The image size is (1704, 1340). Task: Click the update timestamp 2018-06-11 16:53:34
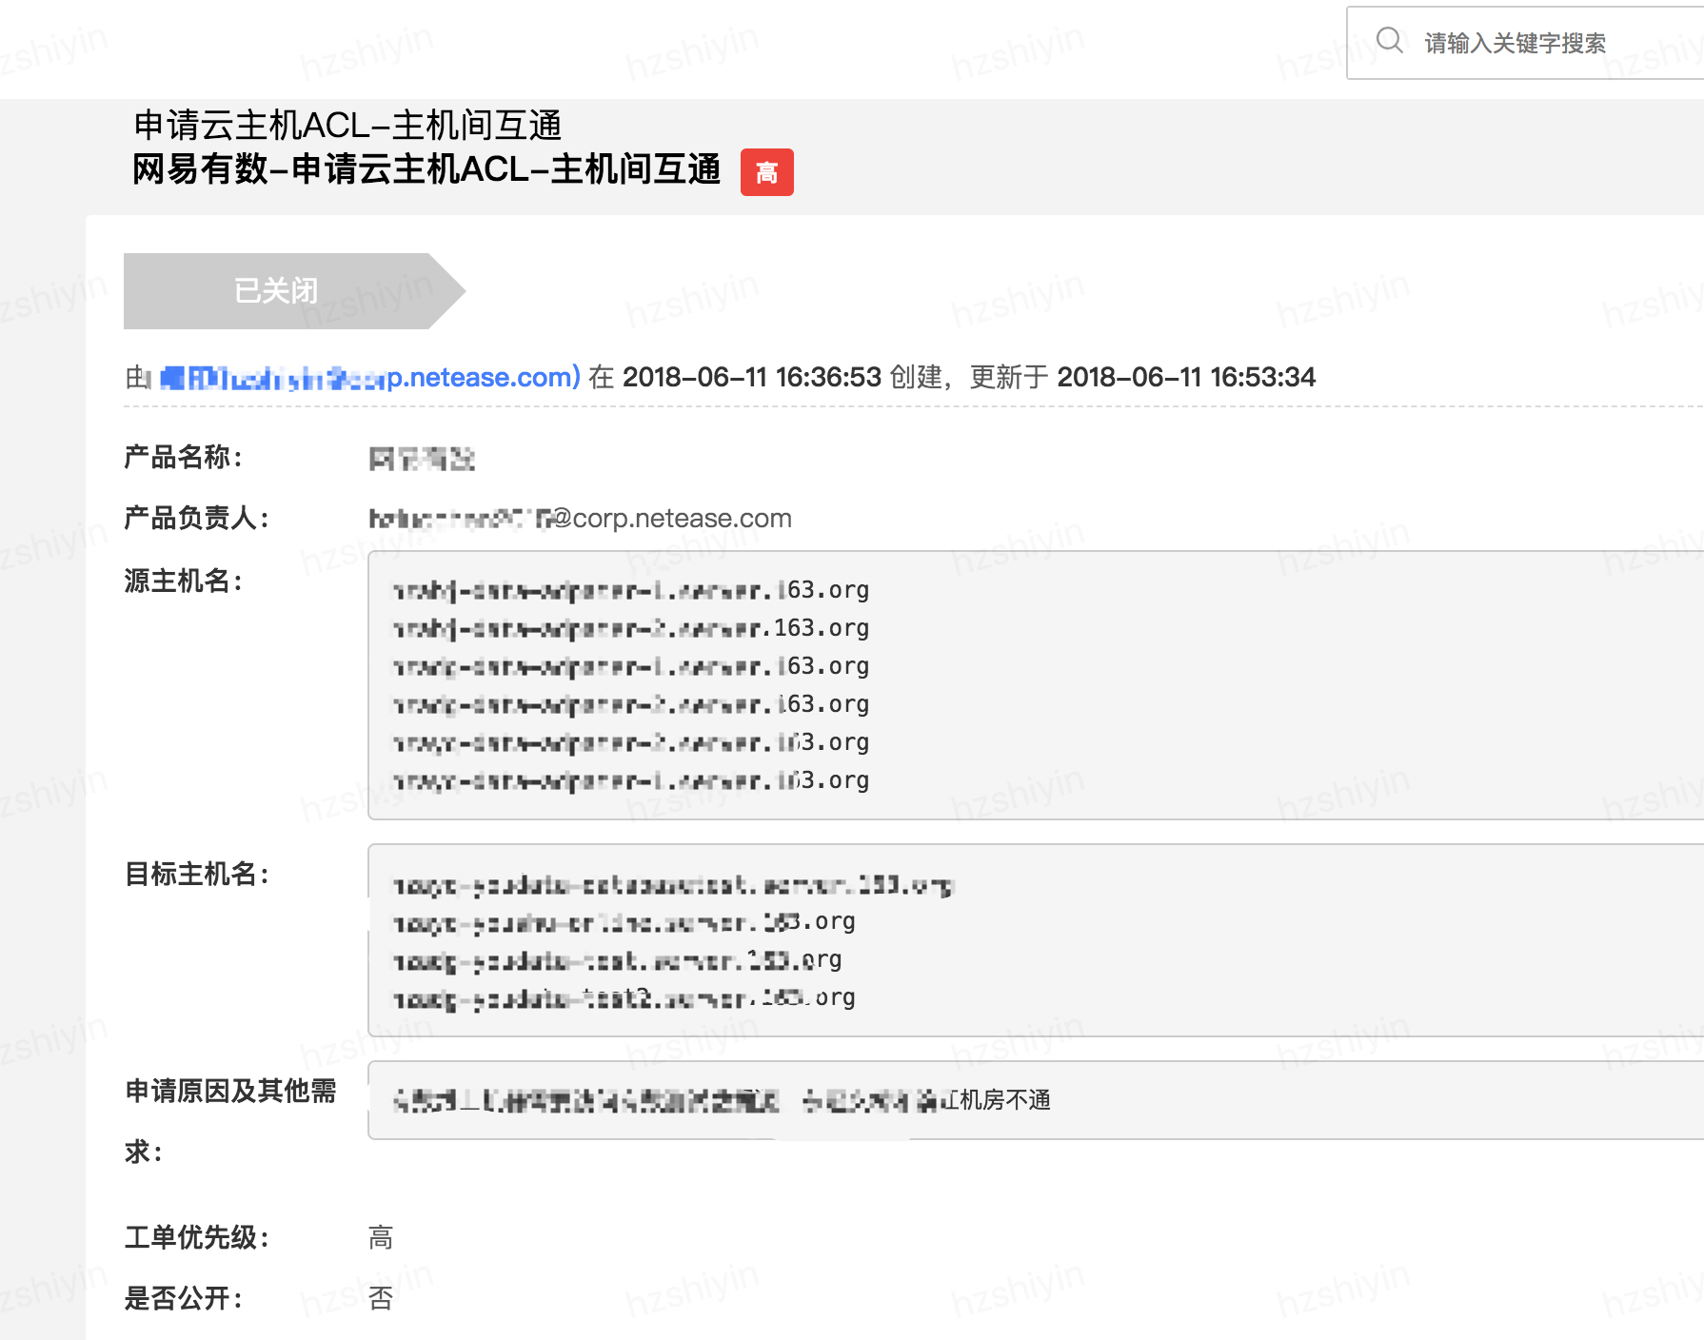point(1185,378)
